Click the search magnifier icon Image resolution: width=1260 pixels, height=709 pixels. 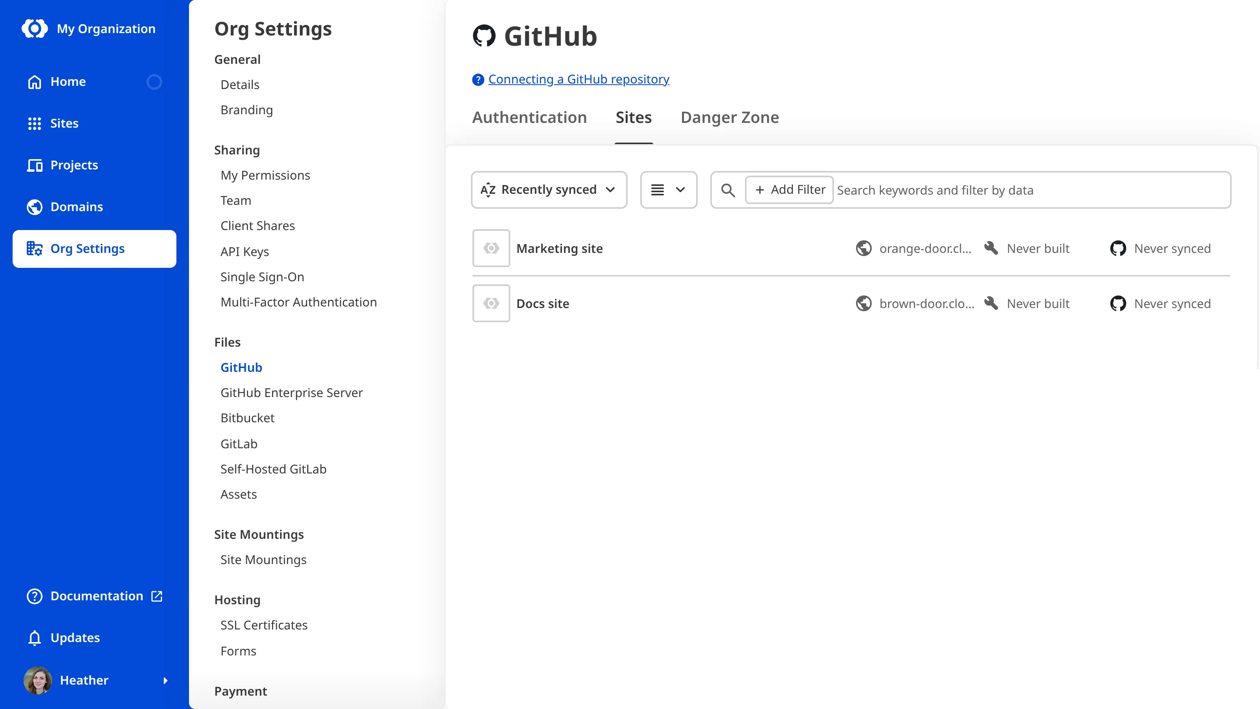tap(728, 190)
